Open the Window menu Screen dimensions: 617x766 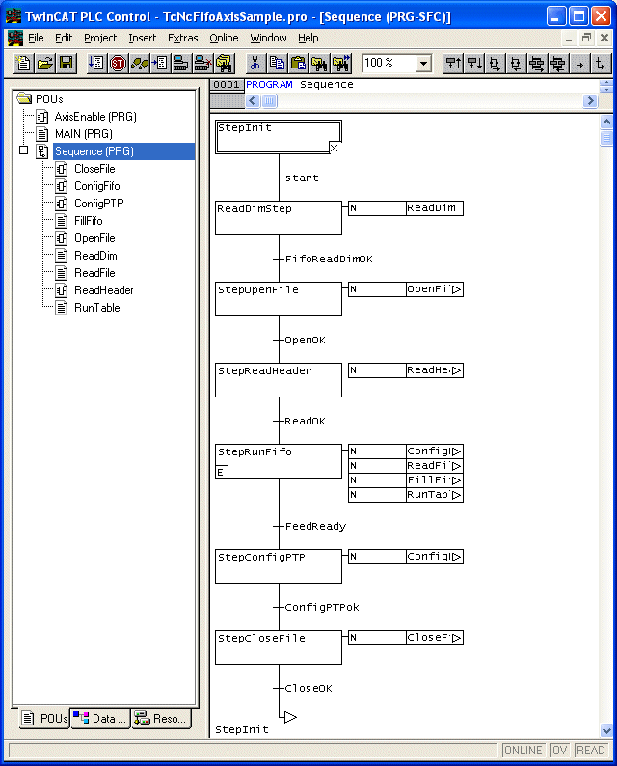pos(268,38)
